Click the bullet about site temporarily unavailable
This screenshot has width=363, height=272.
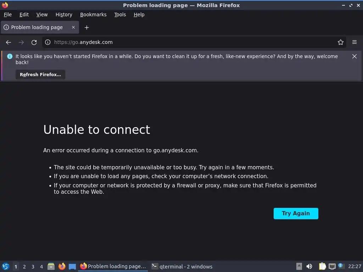pyautogui.click(x=164, y=167)
